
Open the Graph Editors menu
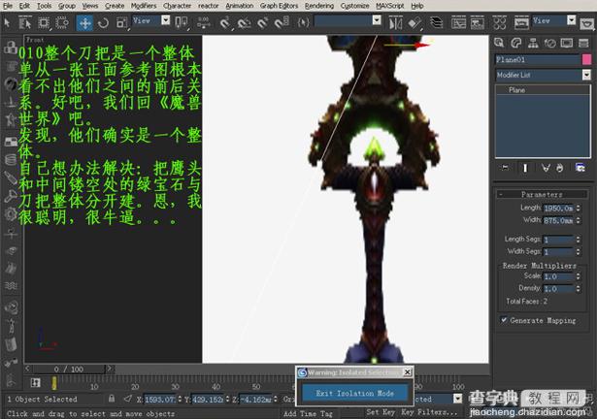[x=279, y=6]
